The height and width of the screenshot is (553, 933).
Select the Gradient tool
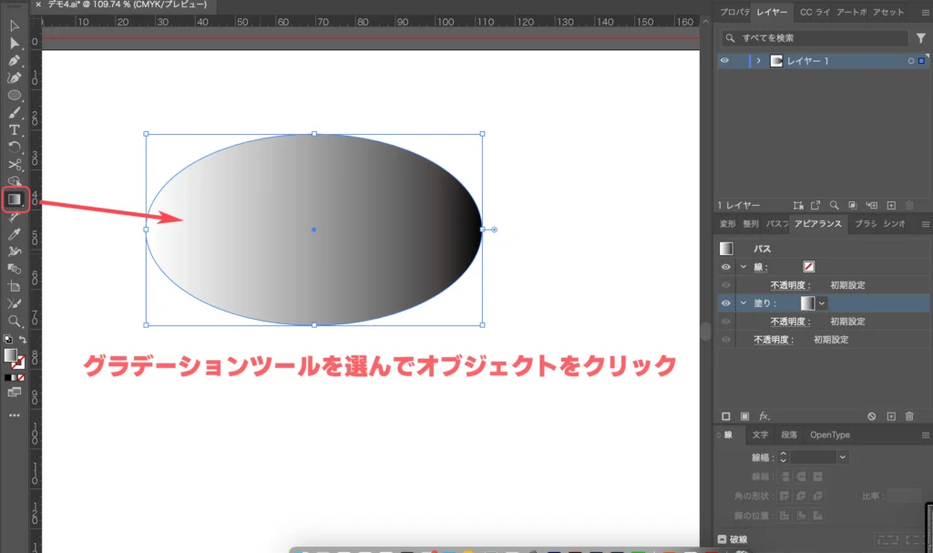(x=15, y=200)
